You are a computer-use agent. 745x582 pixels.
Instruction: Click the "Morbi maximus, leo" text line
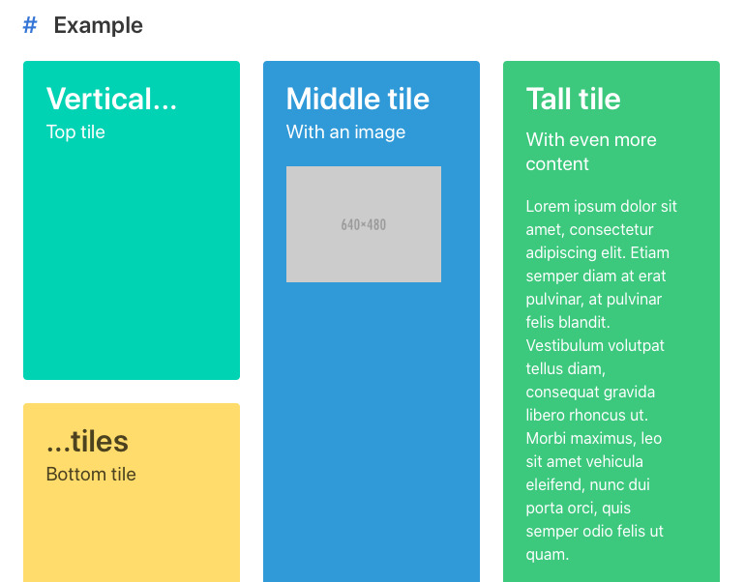point(594,438)
